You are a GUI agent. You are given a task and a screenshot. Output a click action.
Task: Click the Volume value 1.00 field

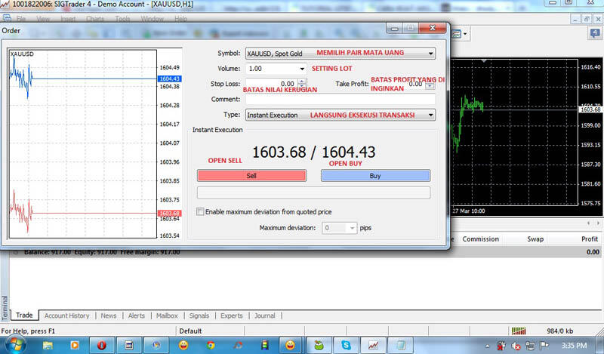(272, 69)
